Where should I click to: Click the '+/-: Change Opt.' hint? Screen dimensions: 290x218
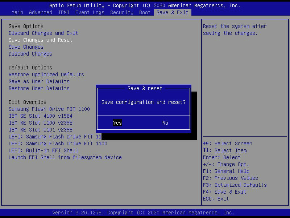tap(226, 164)
